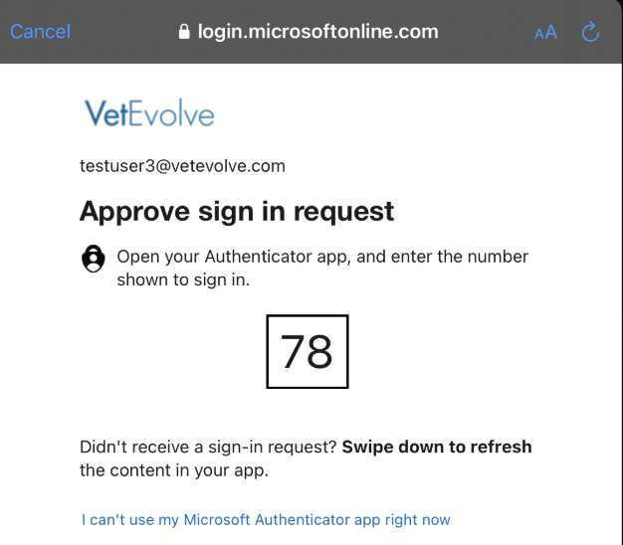Click the padlock security icon beside URL
This screenshot has height=545, width=623.
pos(184,32)
